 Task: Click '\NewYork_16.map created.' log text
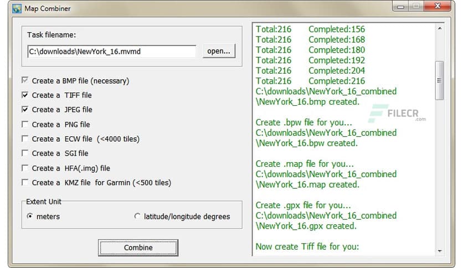coord(307,184)
